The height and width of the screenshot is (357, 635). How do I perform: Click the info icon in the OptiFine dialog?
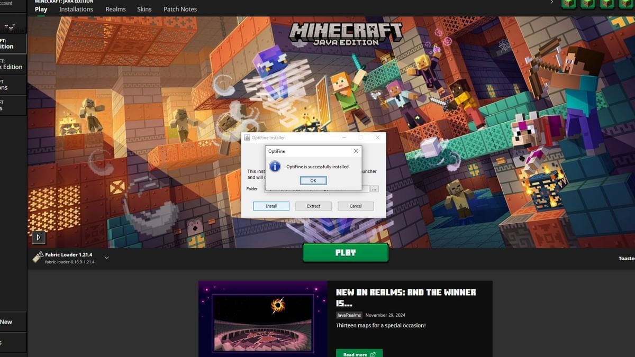[275, 166]
